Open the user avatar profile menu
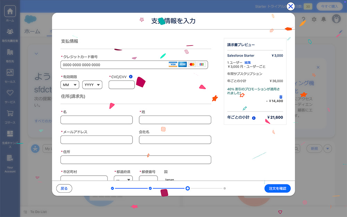347x217 pixels. pyautogui.click(x=336, y=19)
